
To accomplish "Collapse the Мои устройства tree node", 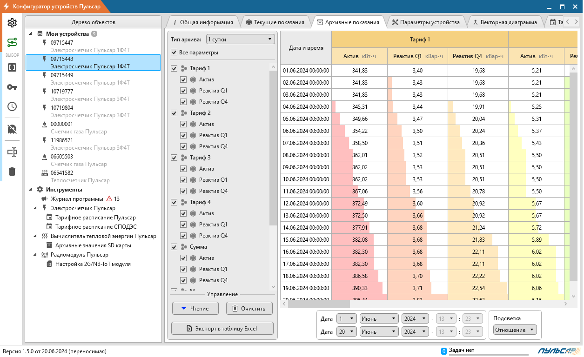I will [31, 34].
